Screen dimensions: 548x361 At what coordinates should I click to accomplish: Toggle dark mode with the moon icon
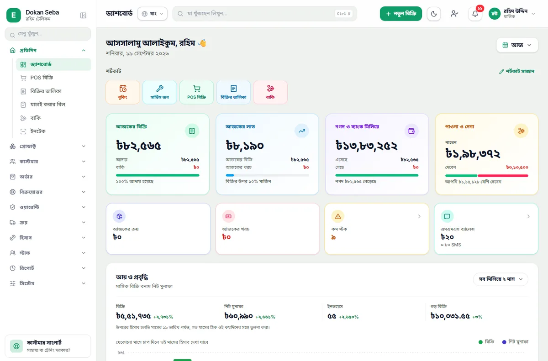(x=434, y=14)
